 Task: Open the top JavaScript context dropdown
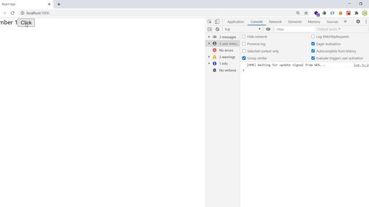[242, 29]
